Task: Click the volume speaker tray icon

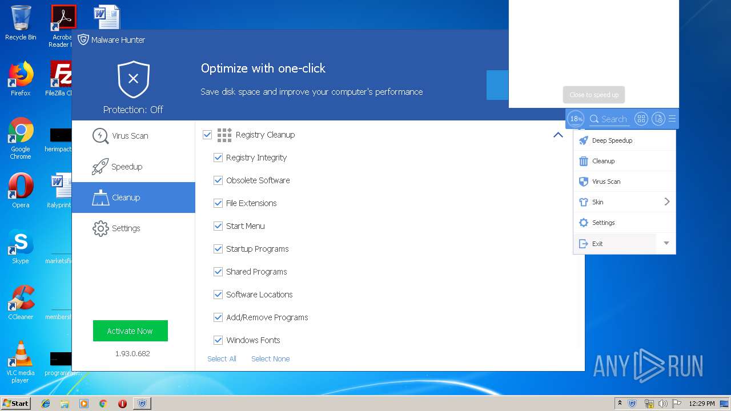Action: click(x=662, y=404)
